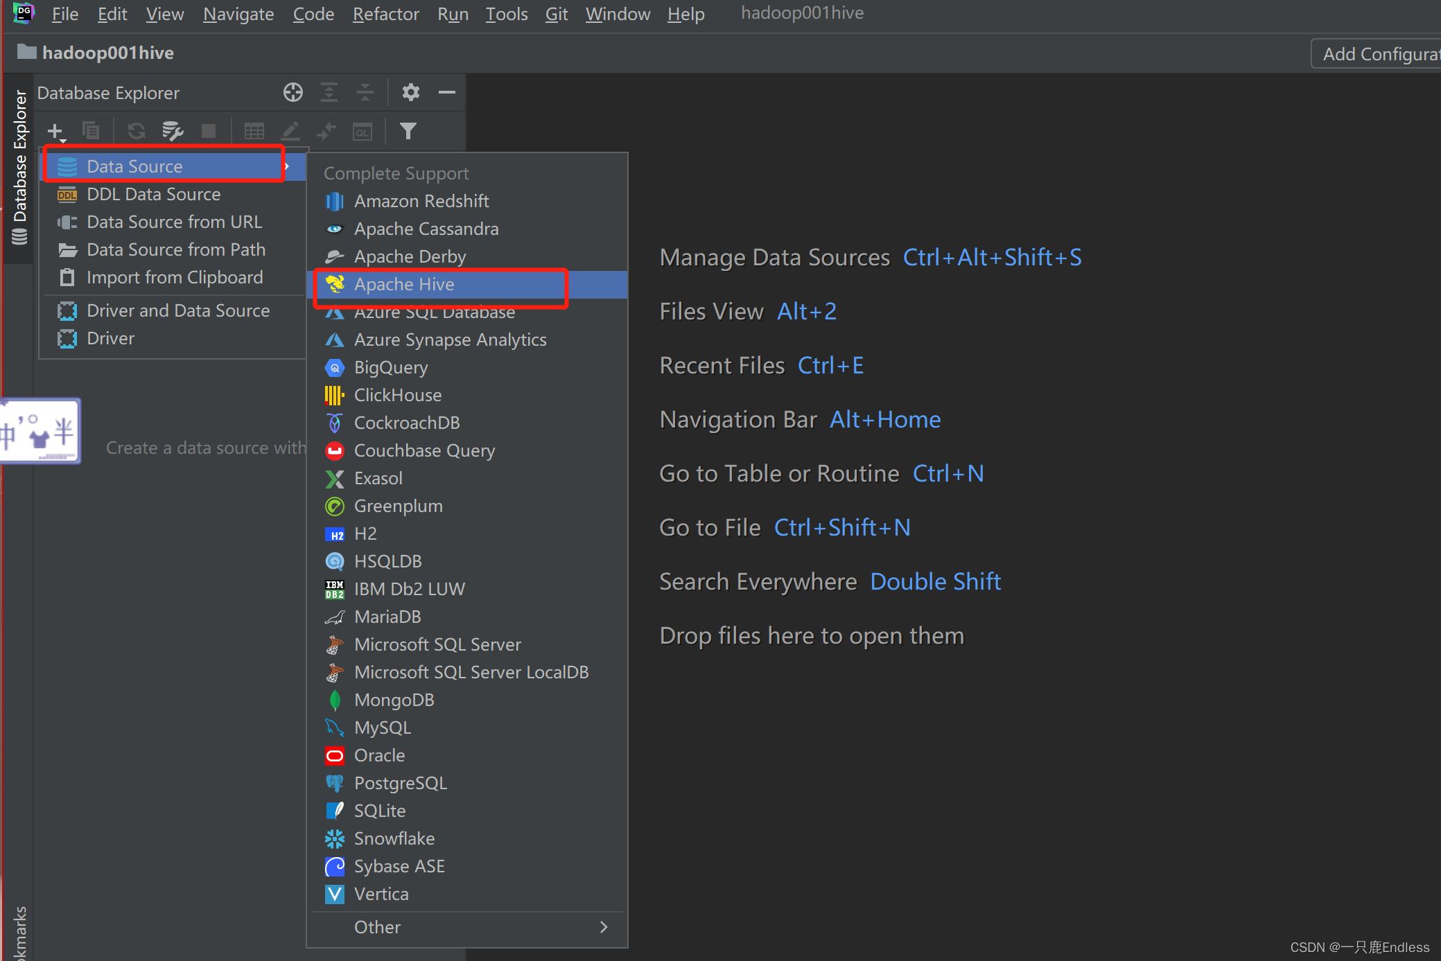Click Data Source from URL option
1441x961 pixels.
click(x=174, y=222)
